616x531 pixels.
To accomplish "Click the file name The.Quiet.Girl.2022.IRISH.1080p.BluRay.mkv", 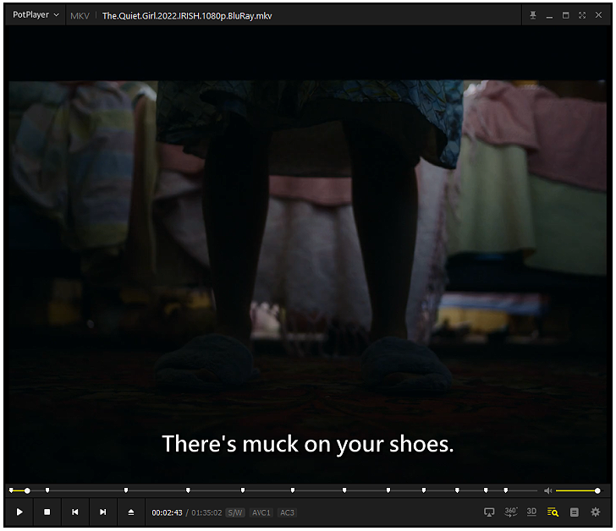I will coord(187,16).
